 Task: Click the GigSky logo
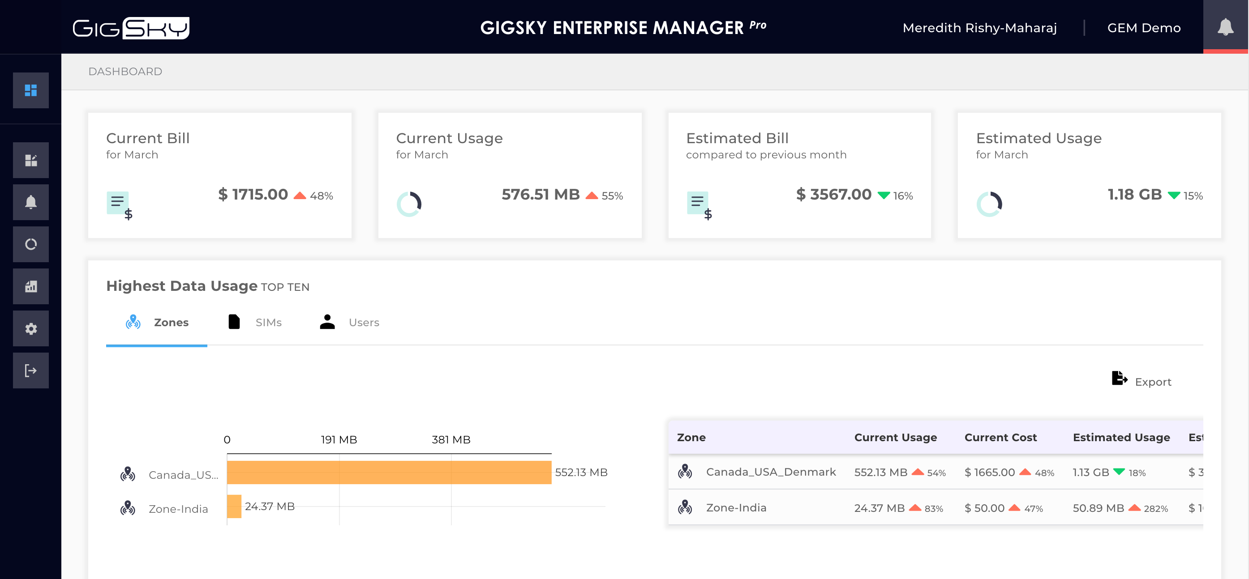point(131,28)
